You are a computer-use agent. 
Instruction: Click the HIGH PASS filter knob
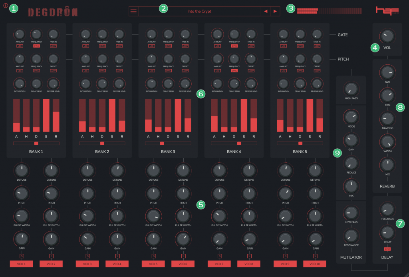351,88
